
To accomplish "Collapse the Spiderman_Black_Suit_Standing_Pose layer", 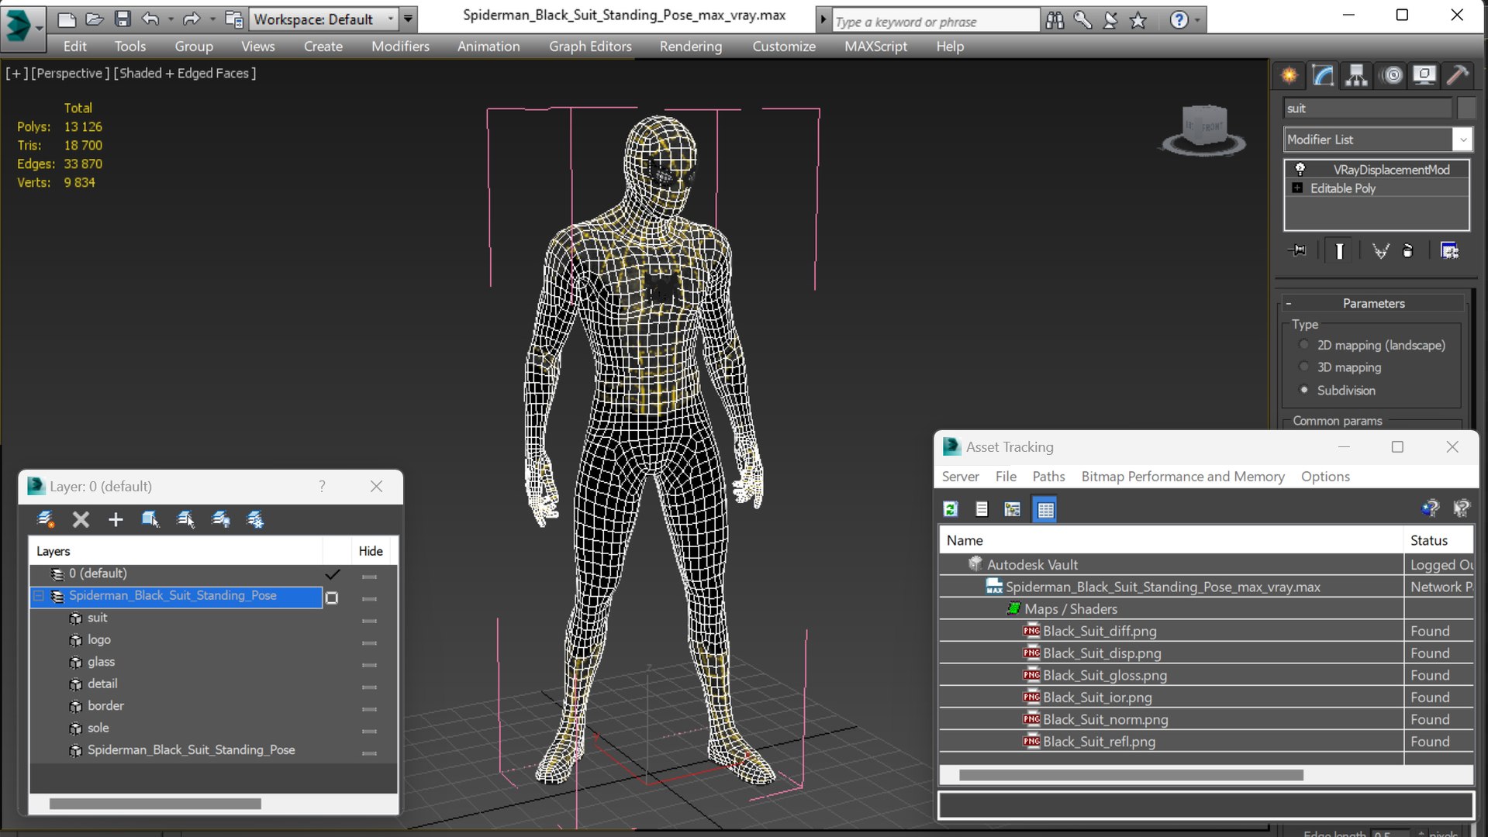I will pos(39,596).
